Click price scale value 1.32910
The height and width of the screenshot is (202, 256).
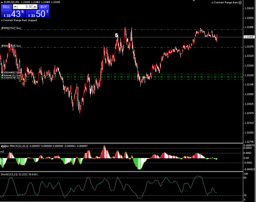point(249,123)
